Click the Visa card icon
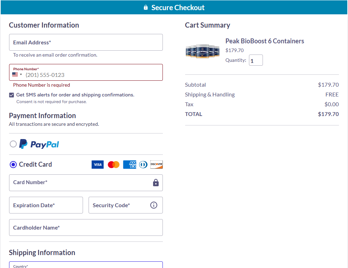This screenshot has height=268, width=348. point(98,165)
